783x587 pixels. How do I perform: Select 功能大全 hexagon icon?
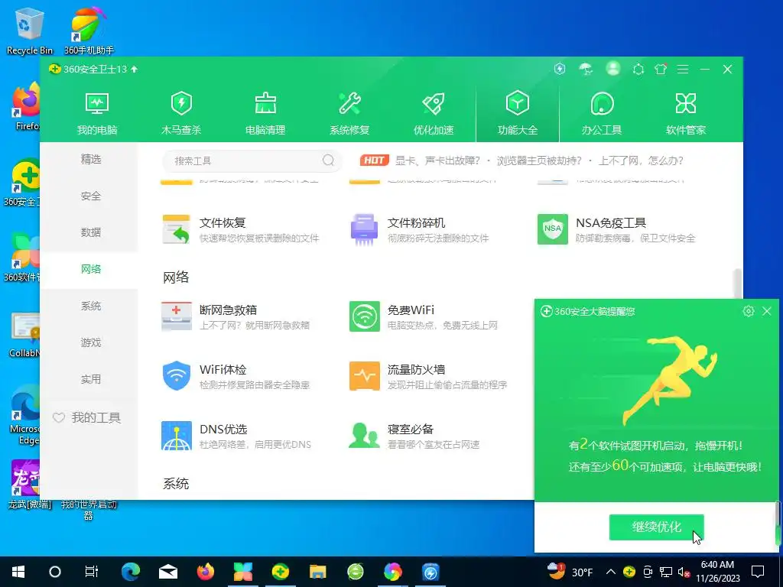pyautogui.click(x=518, y=104)
